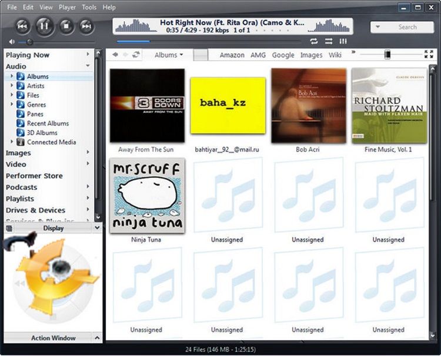Open the equalizer bars icon
Screen dimensions: 441x356
[x=343, y=41]
